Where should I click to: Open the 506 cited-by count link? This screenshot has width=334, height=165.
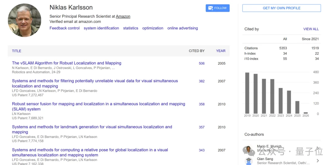pyautogui.click(x=202, y=63)
